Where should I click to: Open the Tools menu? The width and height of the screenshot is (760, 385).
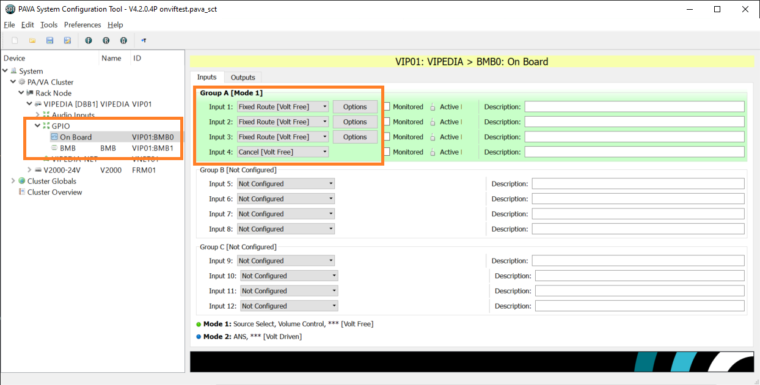(x=49, y=25)
